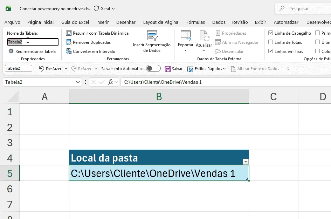Click the formula bar cancel X icon
Image resolution: width=331 pixels, height=219 pixels.
point(94,82)
